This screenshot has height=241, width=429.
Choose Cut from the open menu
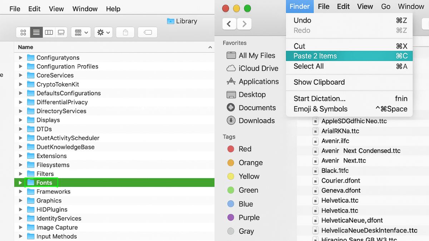click(349, 46)
